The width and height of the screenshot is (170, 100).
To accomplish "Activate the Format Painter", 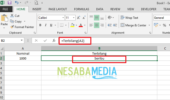I will click(22, 27).
